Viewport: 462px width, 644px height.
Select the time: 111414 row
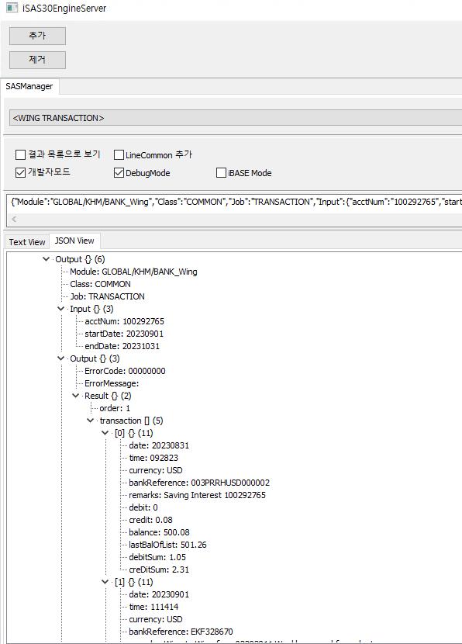[153, 607]
